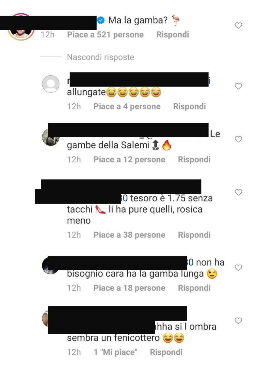256x370 pixels.
Task: View the 521 people who liked
Action: click(105, 35)
